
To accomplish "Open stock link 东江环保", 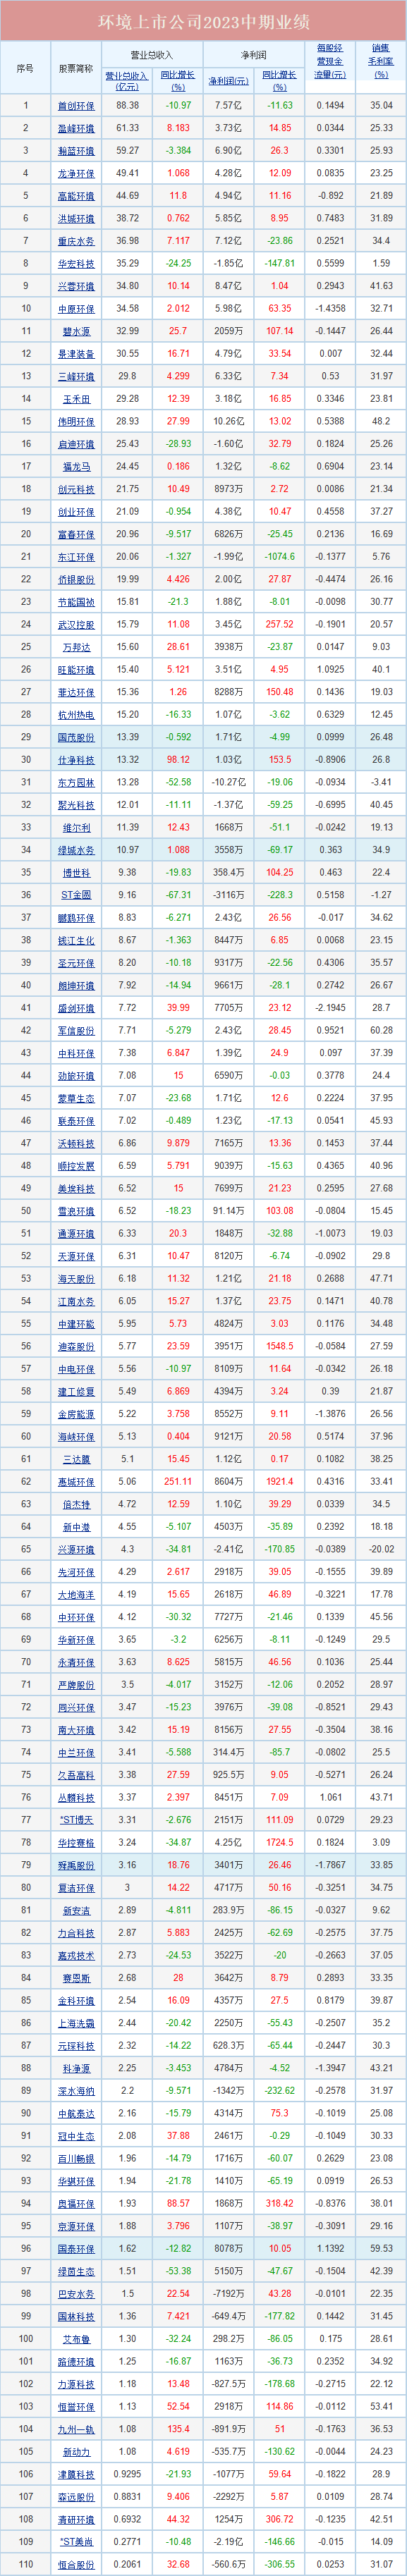I will [x=76, y=558].
